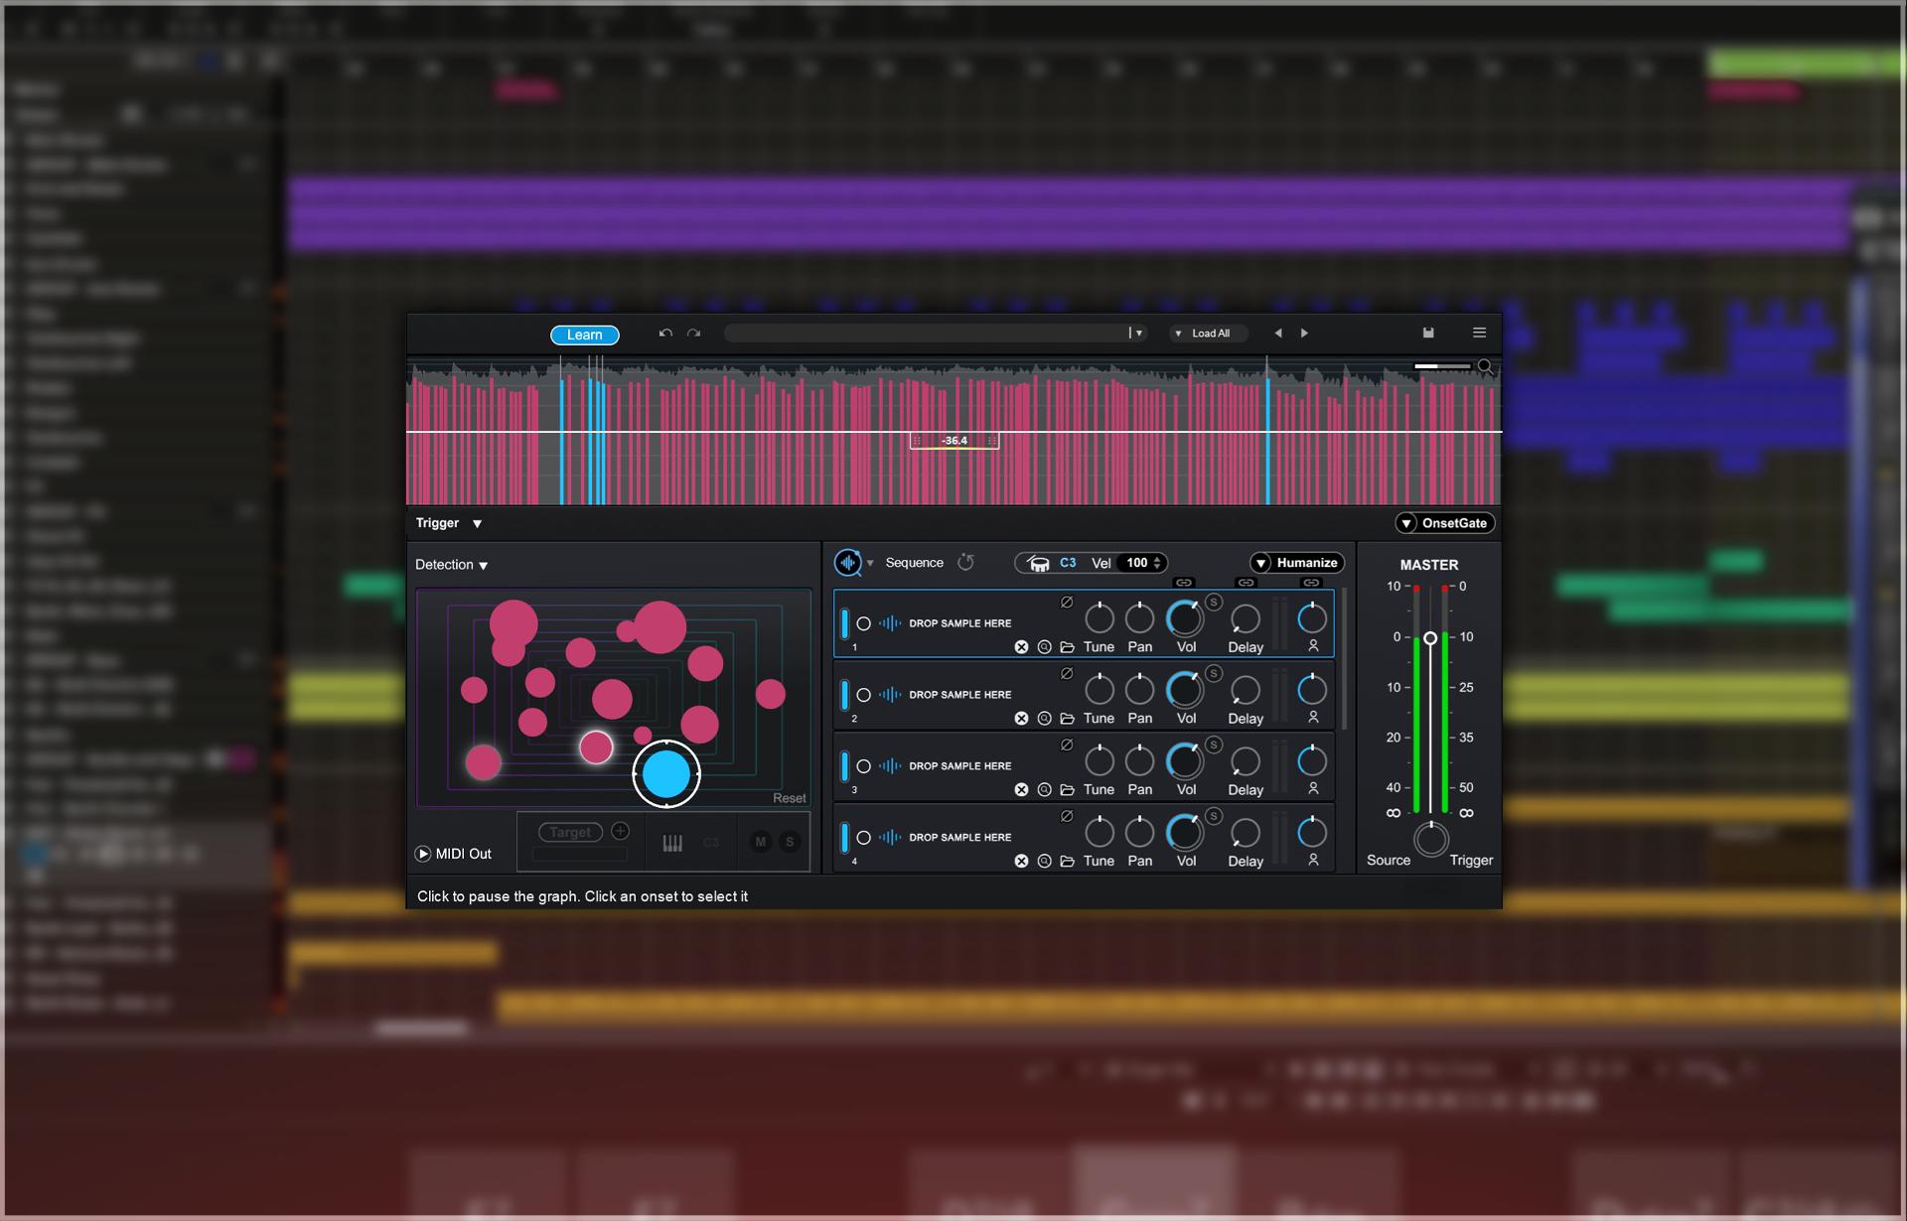Clear sample slot 1 with the X icon
Viewport: 1907px width, 1221px height.
coord(1021,647)
